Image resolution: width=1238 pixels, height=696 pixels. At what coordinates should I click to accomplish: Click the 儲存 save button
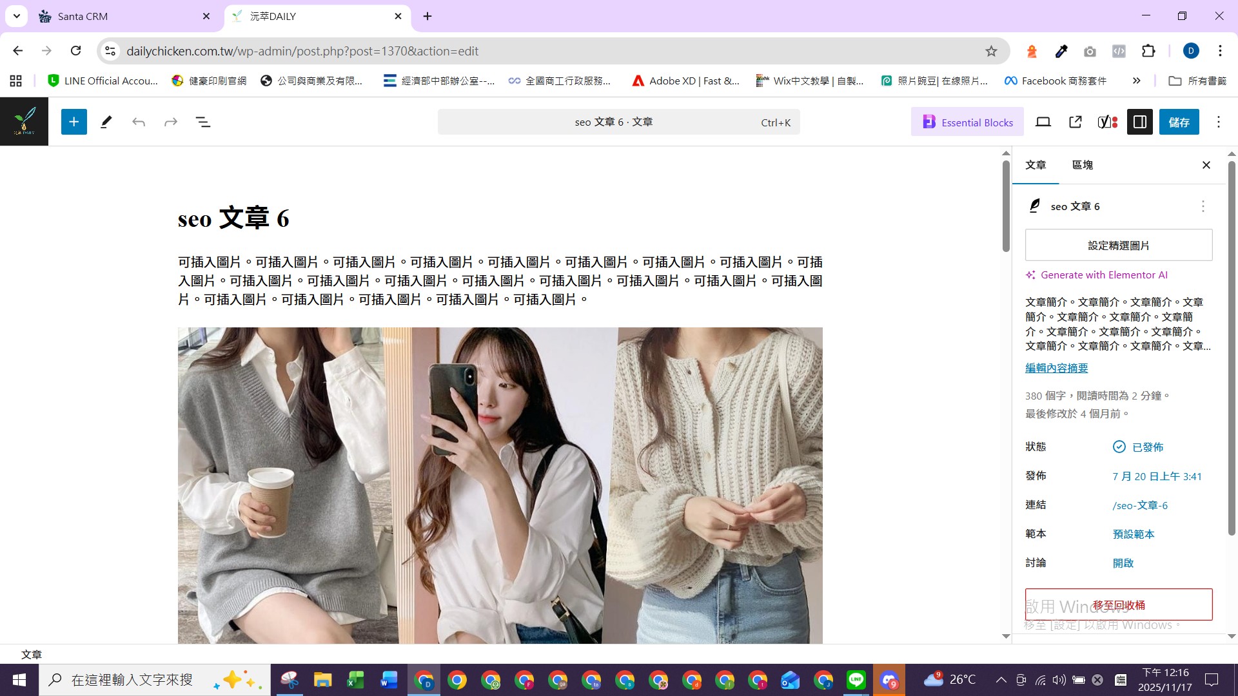1179,122
